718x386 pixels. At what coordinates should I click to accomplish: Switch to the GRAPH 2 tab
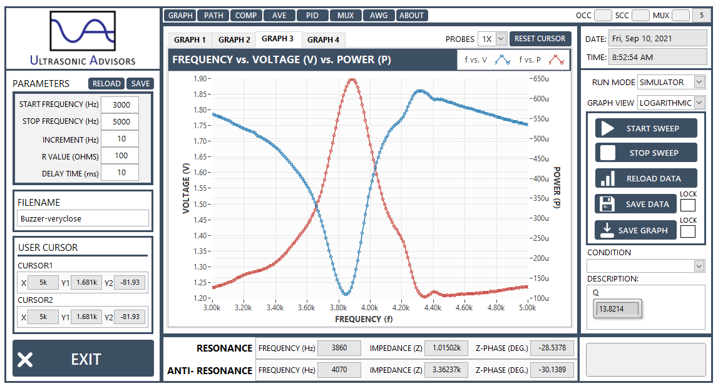tap(234, 40)
